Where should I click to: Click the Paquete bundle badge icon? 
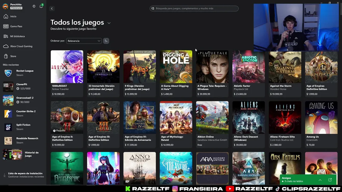click(x=54, y=131)
